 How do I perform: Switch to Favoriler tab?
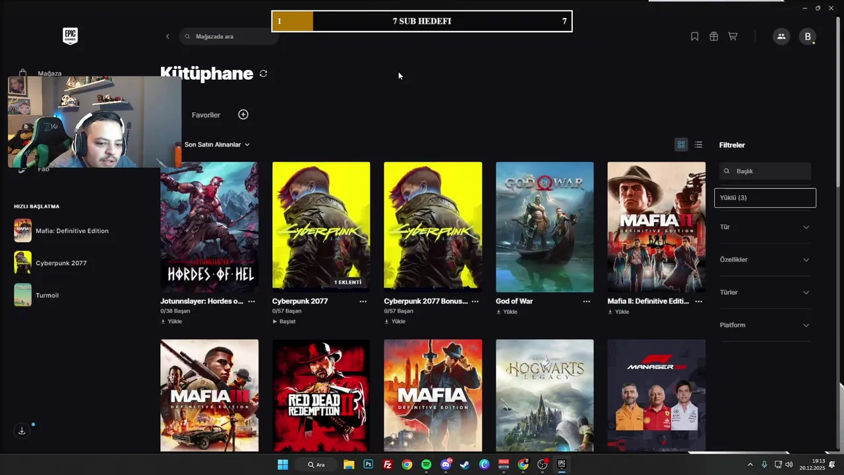[206, 115]
